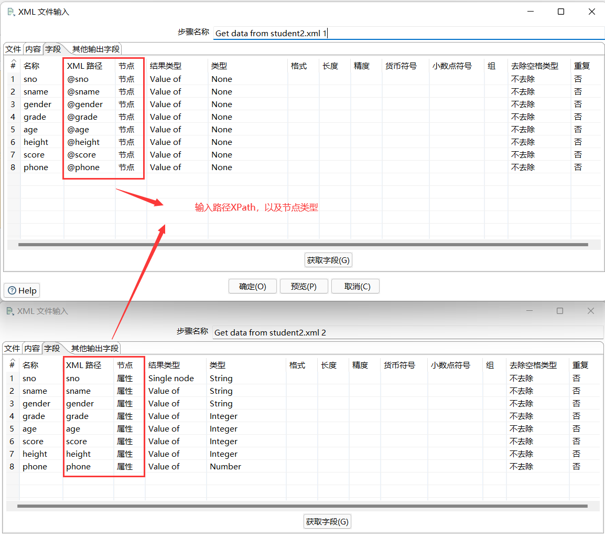Click 结果类型 column header in top table
605x535 pixels.
coord(166,66)
